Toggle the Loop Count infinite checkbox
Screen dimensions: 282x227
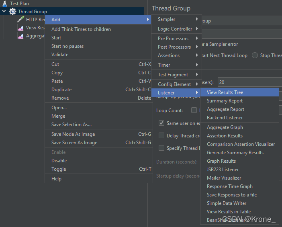pyautogui.click(x=194, y=110)
